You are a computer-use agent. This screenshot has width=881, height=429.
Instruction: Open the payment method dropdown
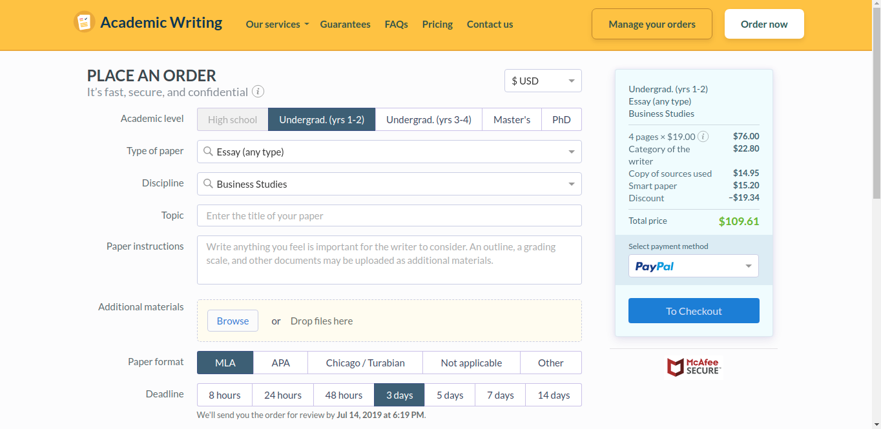pos(748,266)
